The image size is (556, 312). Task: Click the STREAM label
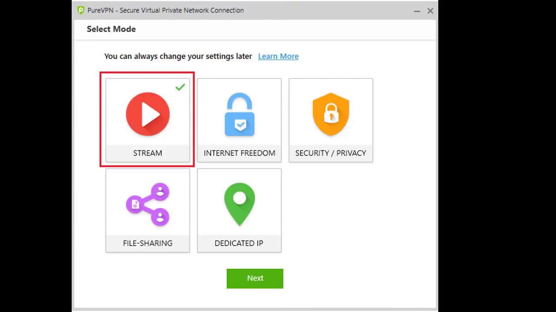(x=148, y=153)
